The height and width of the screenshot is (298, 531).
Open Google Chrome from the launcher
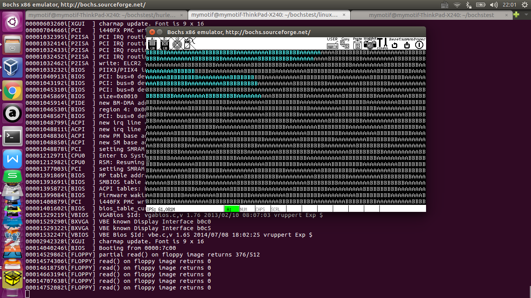[x=12, y=91]
